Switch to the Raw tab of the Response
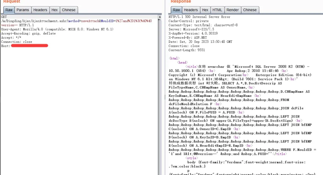This screenshot has width=323, height=175. (x=176, y=10)
